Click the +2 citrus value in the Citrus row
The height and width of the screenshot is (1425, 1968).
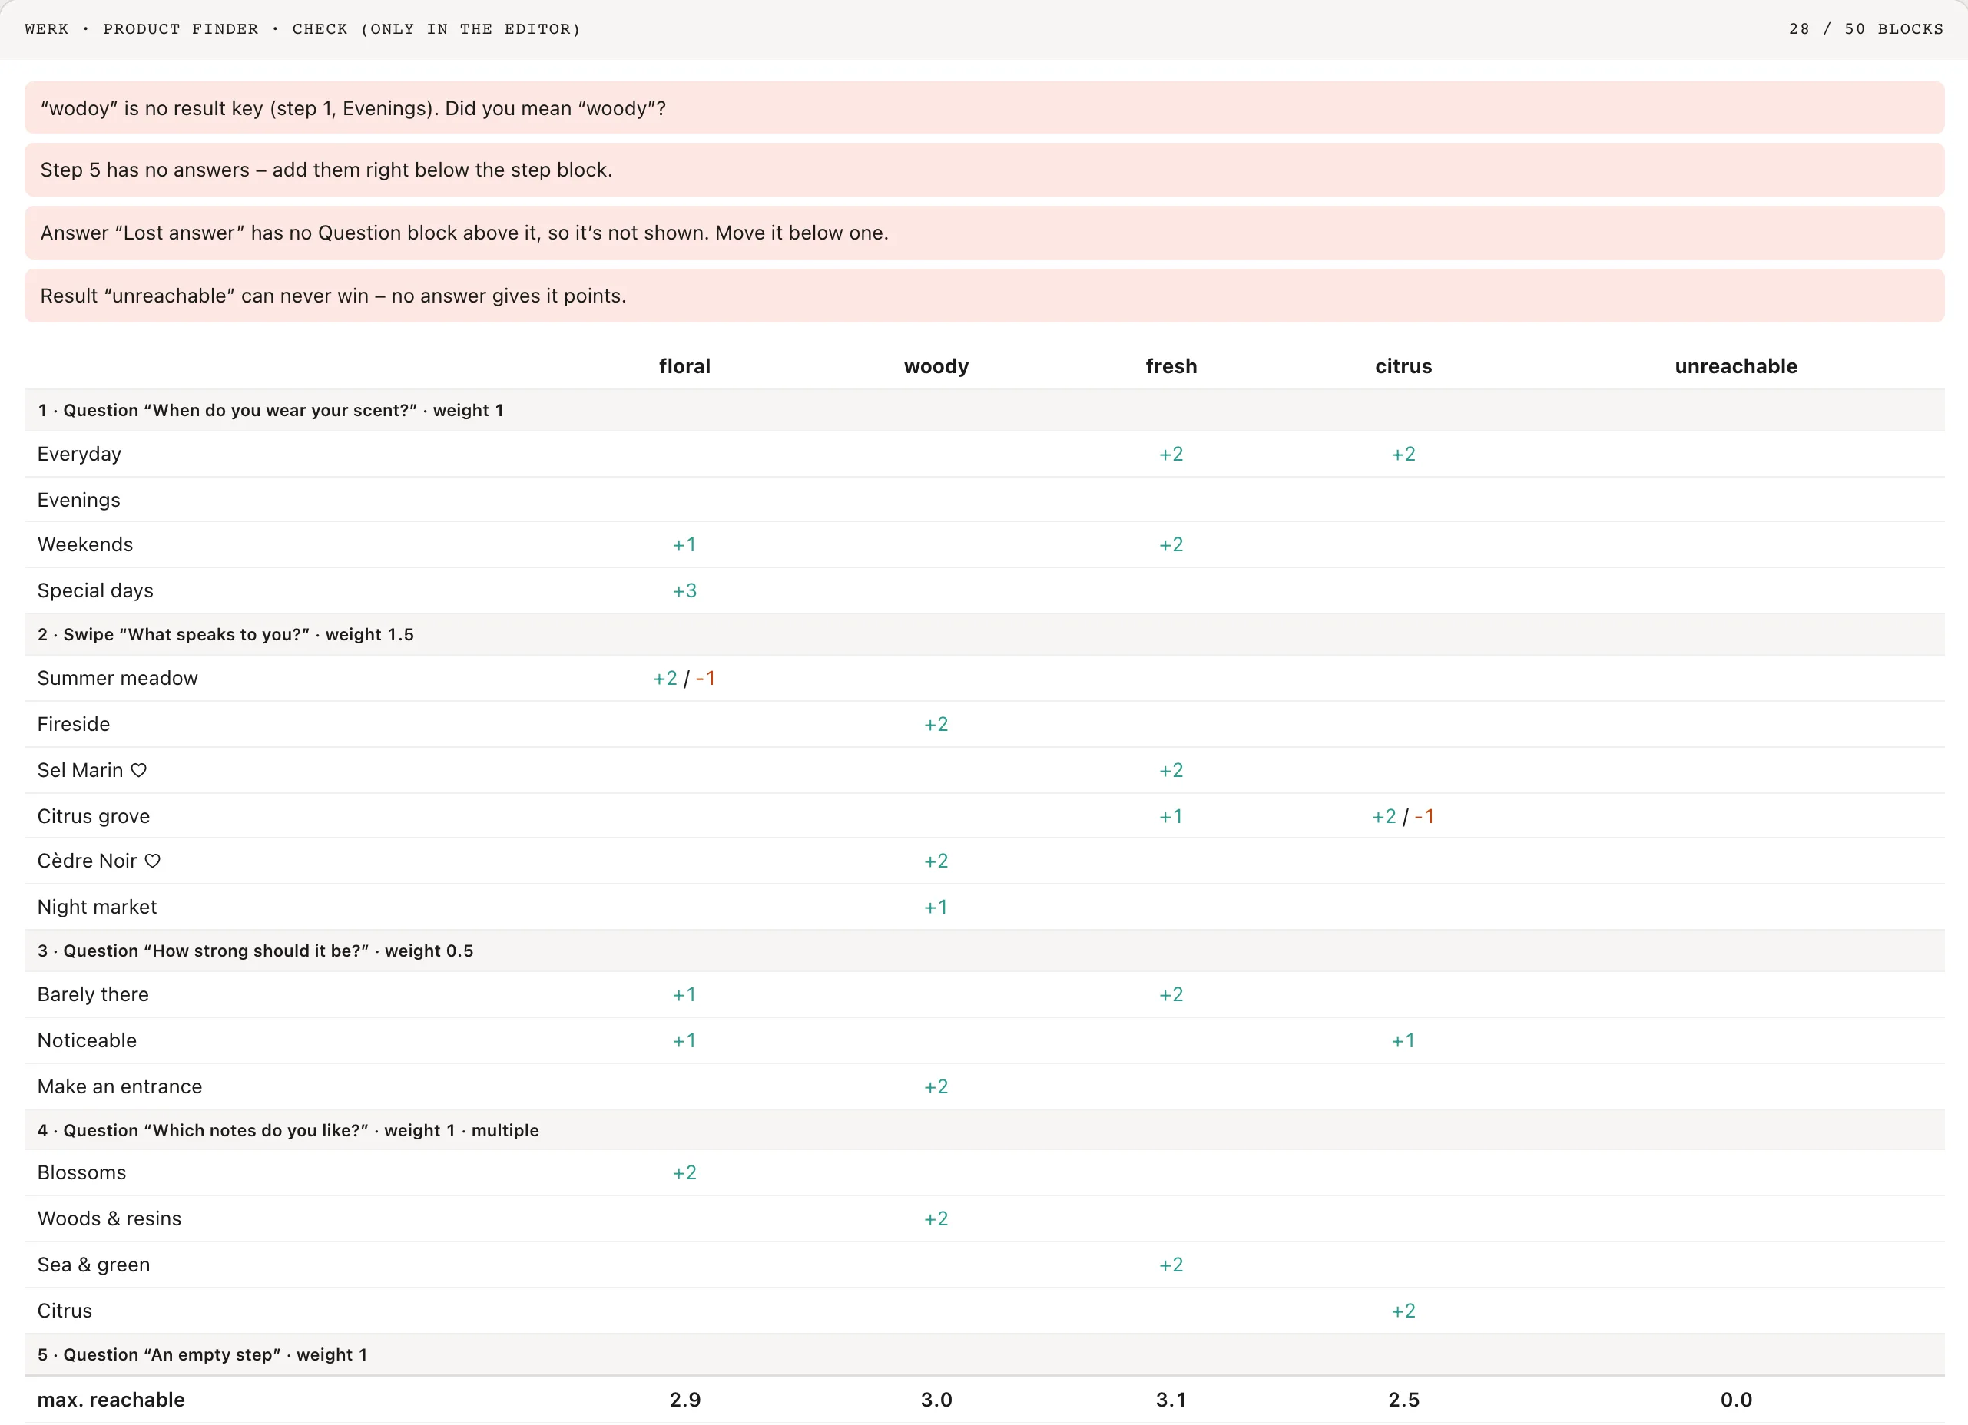click(x=1403, y=1311)
